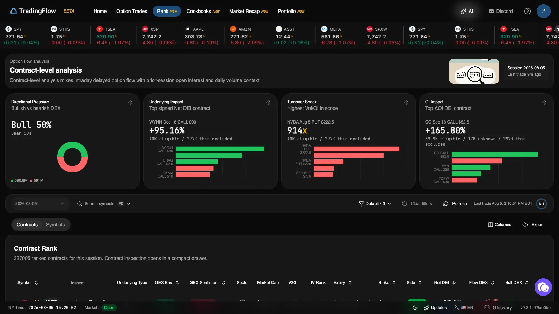Image resolution: width=559 pixels, height=314 pixels.
Task: Open Market Recap page
Action: point(248,11)
